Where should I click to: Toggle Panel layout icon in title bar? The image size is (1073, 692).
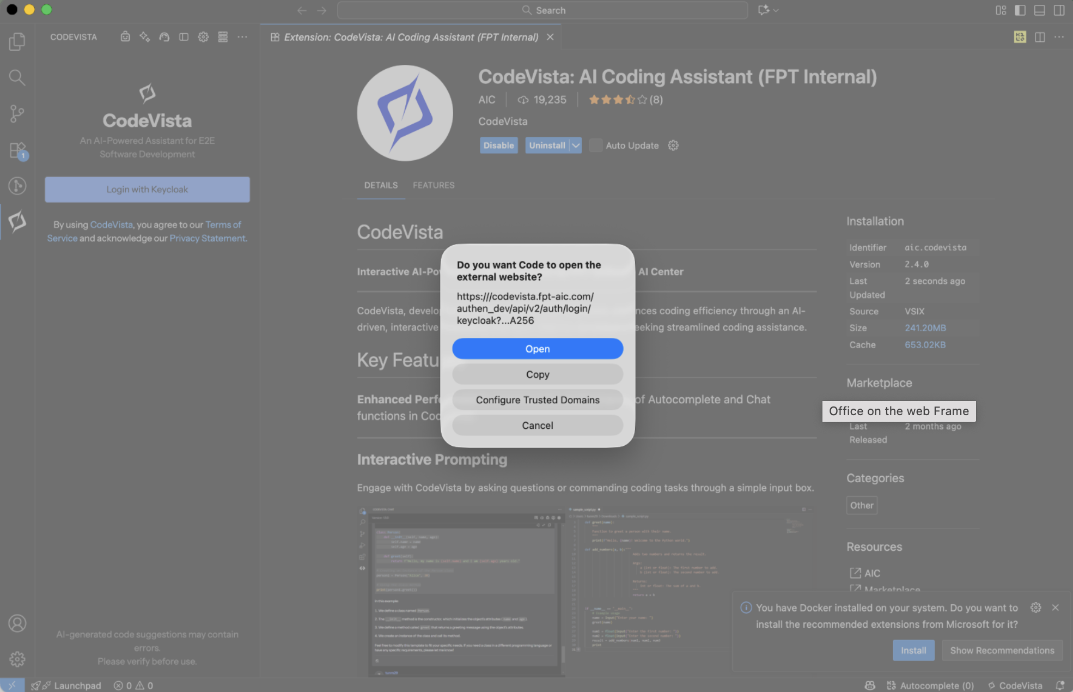point(1040,10)
